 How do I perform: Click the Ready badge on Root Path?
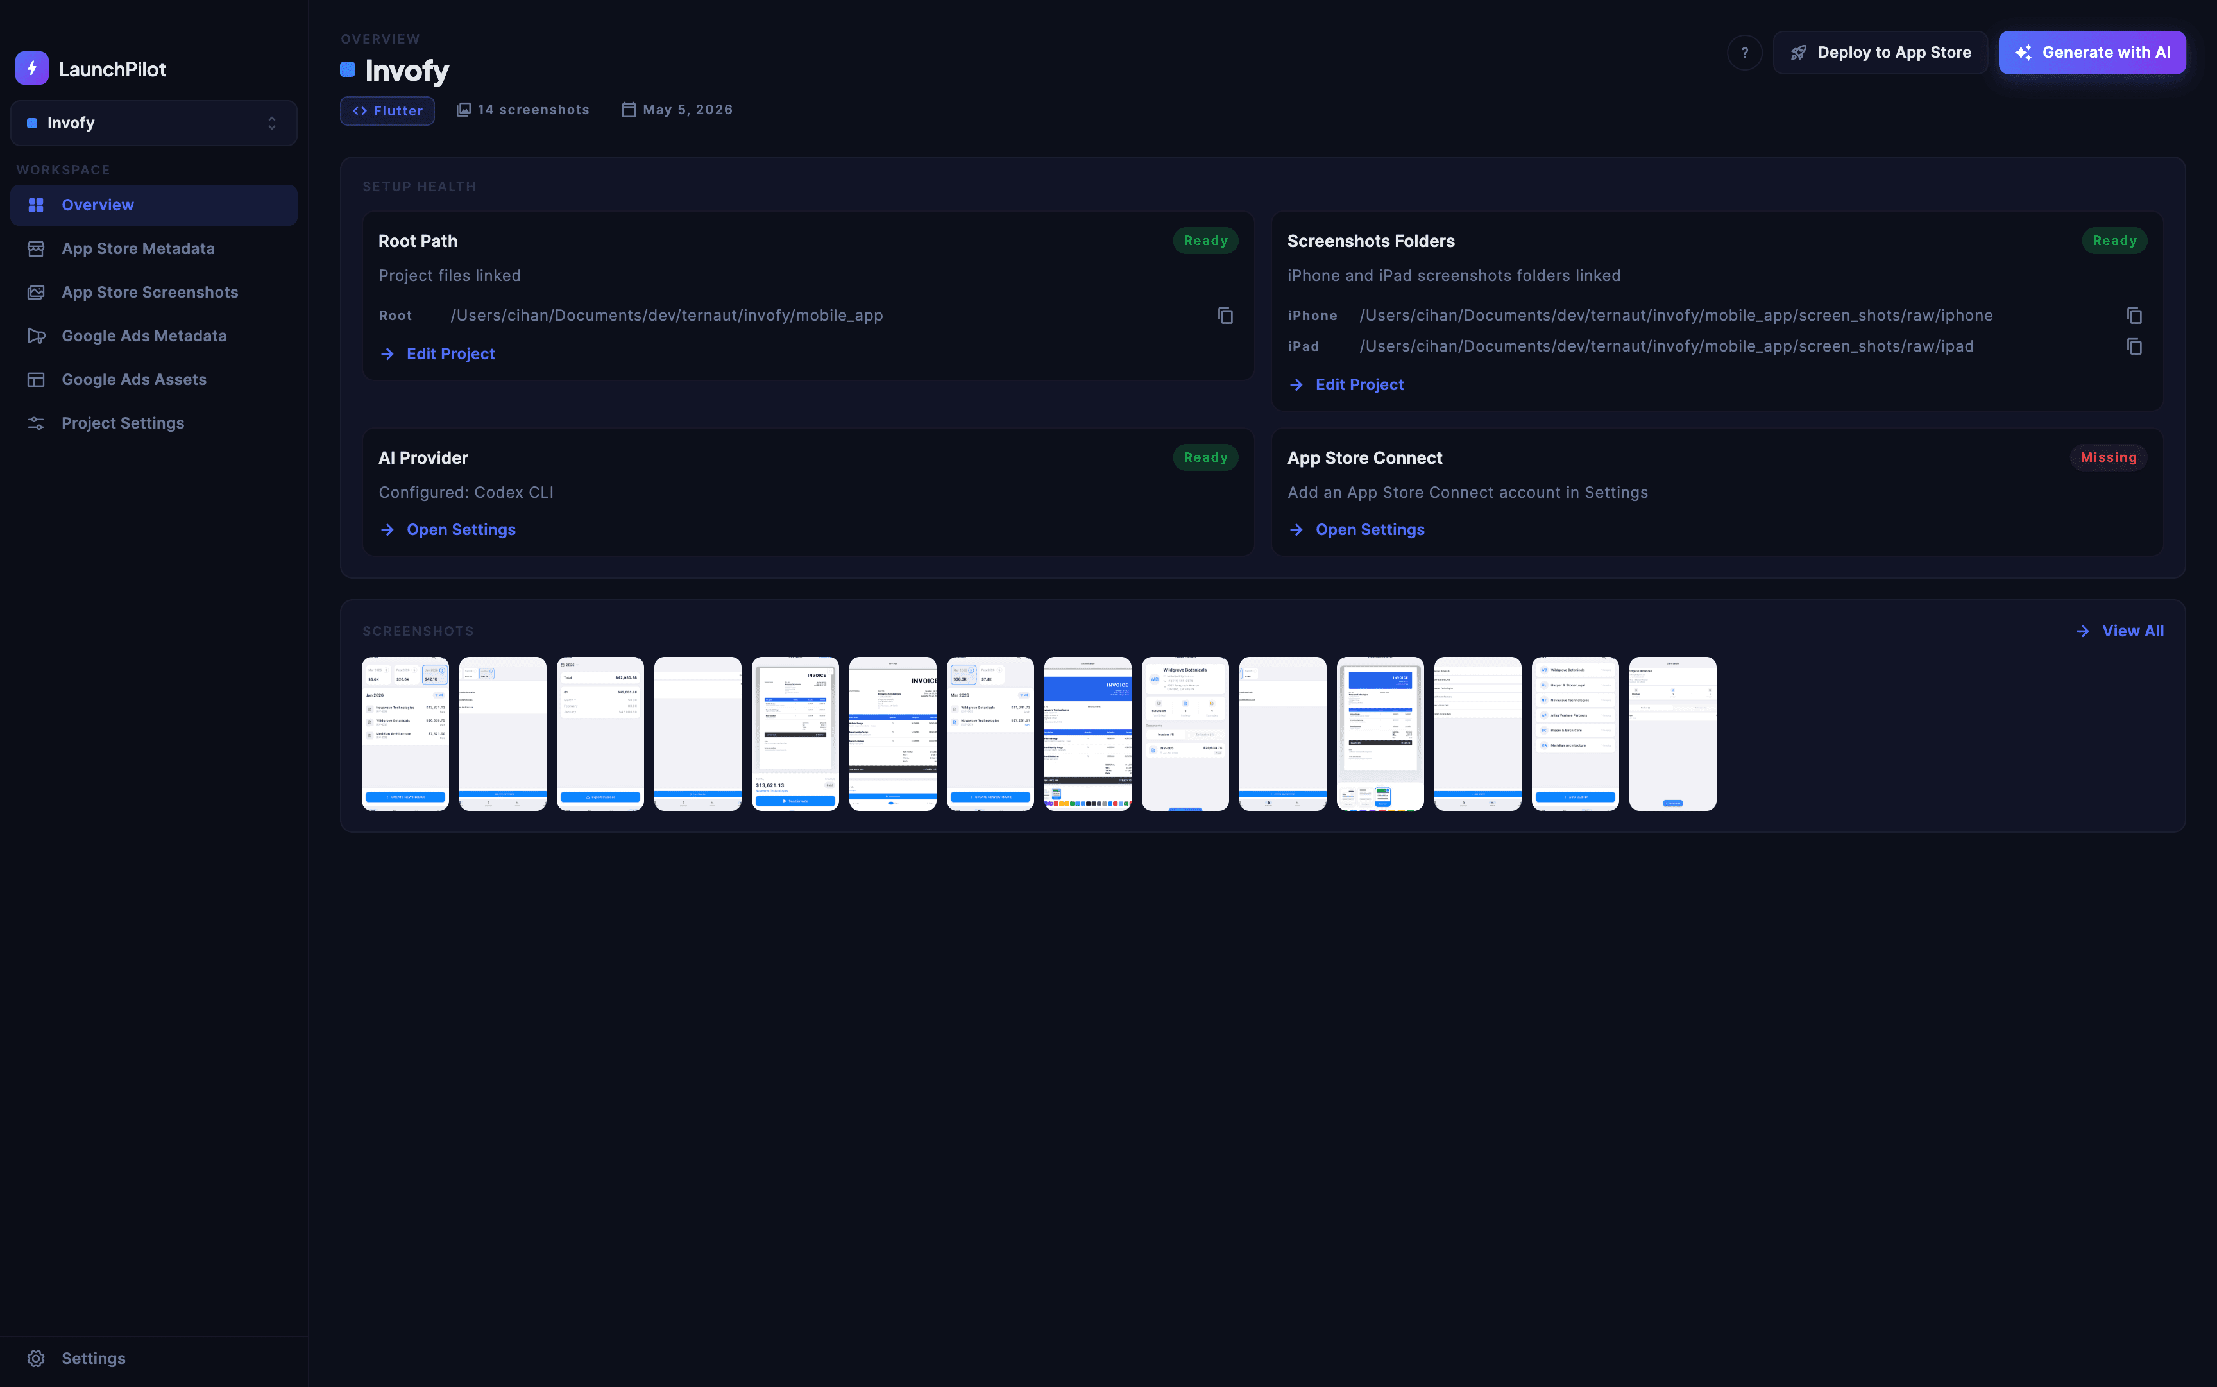click(1205, 241)
